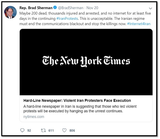The image size is (160, 139).
Task: Open the New York Times card image
Action: point(86,62)
